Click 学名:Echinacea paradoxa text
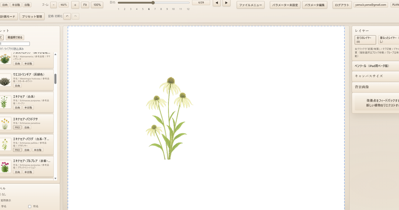This screenshot has height=210, width=399. [x=26, y=123]
